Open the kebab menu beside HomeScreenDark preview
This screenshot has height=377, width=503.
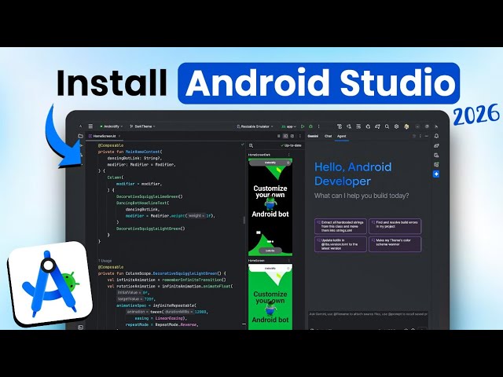point(288,155)
